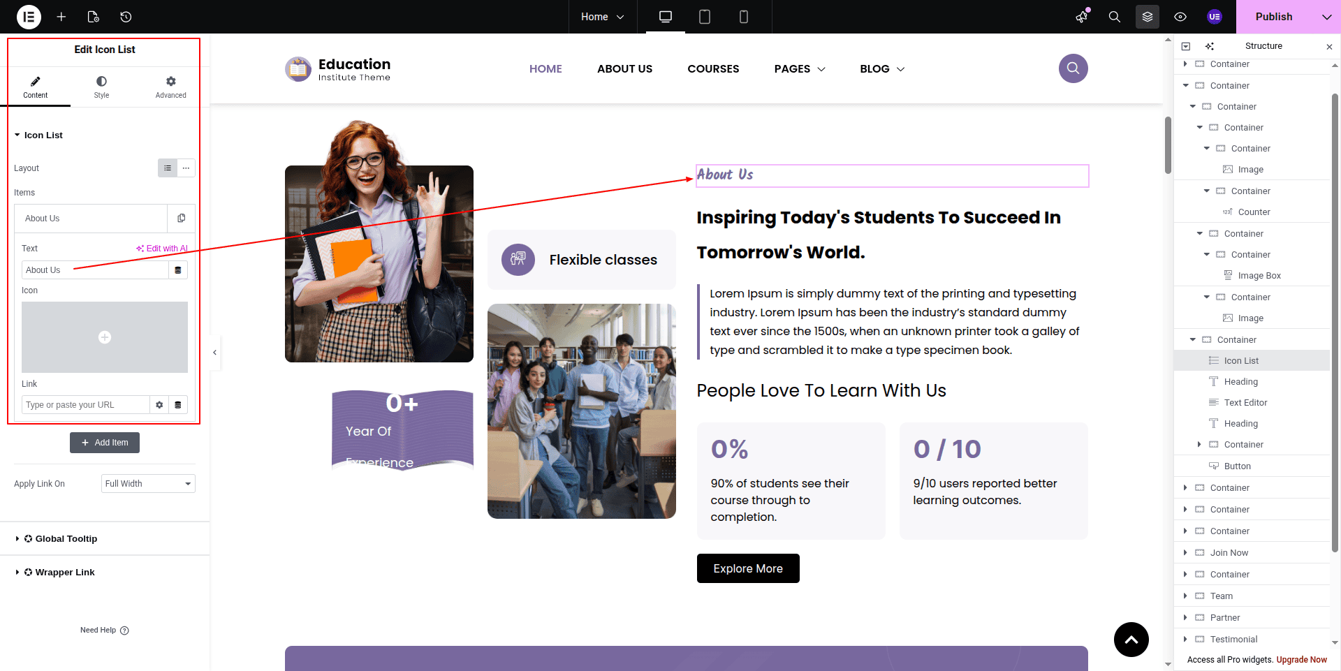This screenshot has height=671, width=1341.
Task: Open the Finder search icon in top bar
Action: [1115, 17]
